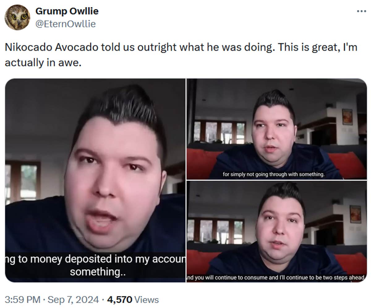Viewport: 371px width, 308px height.
Task: Open the three-dot more options menu
Action: [361, 11]
